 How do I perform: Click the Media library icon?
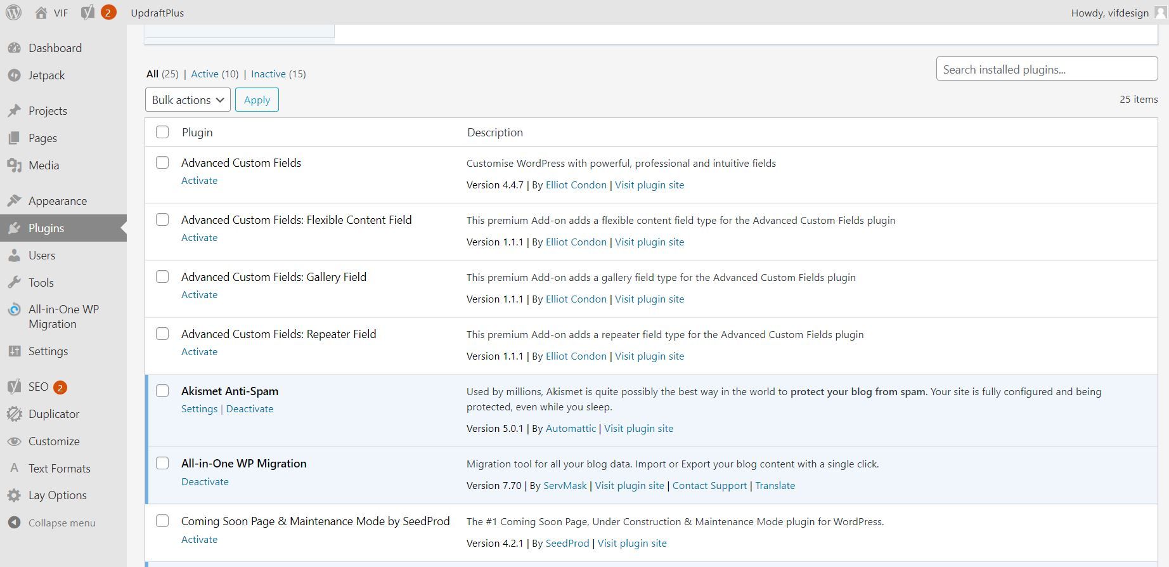[x=14, y=166]
